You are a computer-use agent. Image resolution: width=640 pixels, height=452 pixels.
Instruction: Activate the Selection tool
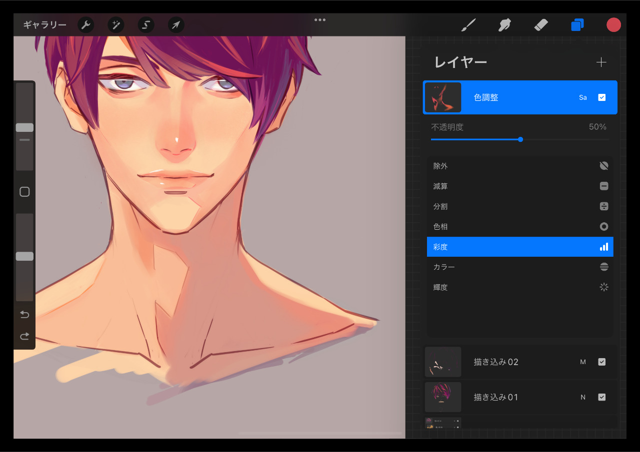[x=146, y=25]
